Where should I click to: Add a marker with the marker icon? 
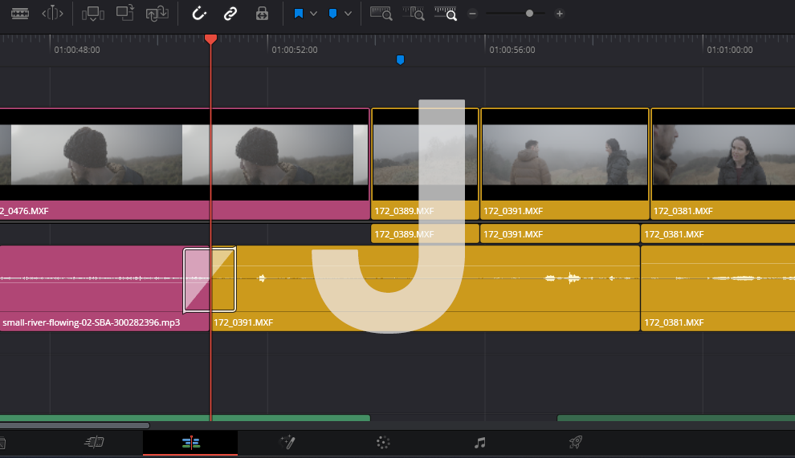tap(332, 14)
